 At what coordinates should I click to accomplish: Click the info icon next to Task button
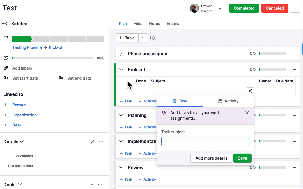point(152,38)
